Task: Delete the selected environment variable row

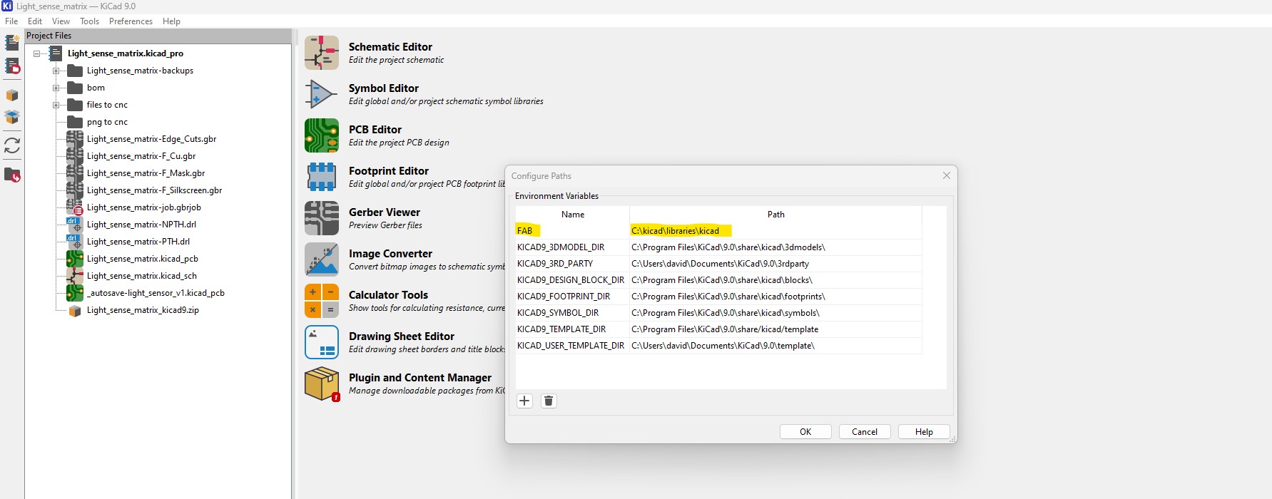Action: pyautogui.click(x=549, y=401)
